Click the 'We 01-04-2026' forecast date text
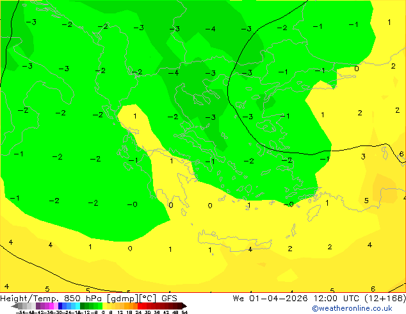The height and width of the screenshot is (314, 406). click(270, 299)
